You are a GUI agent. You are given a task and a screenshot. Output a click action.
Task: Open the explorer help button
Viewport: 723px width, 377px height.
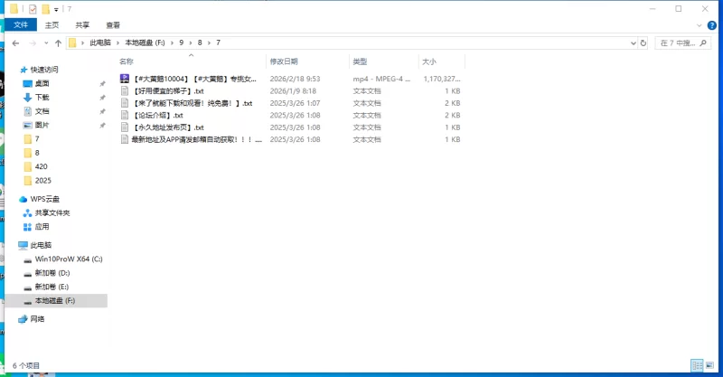coord(712,25)
